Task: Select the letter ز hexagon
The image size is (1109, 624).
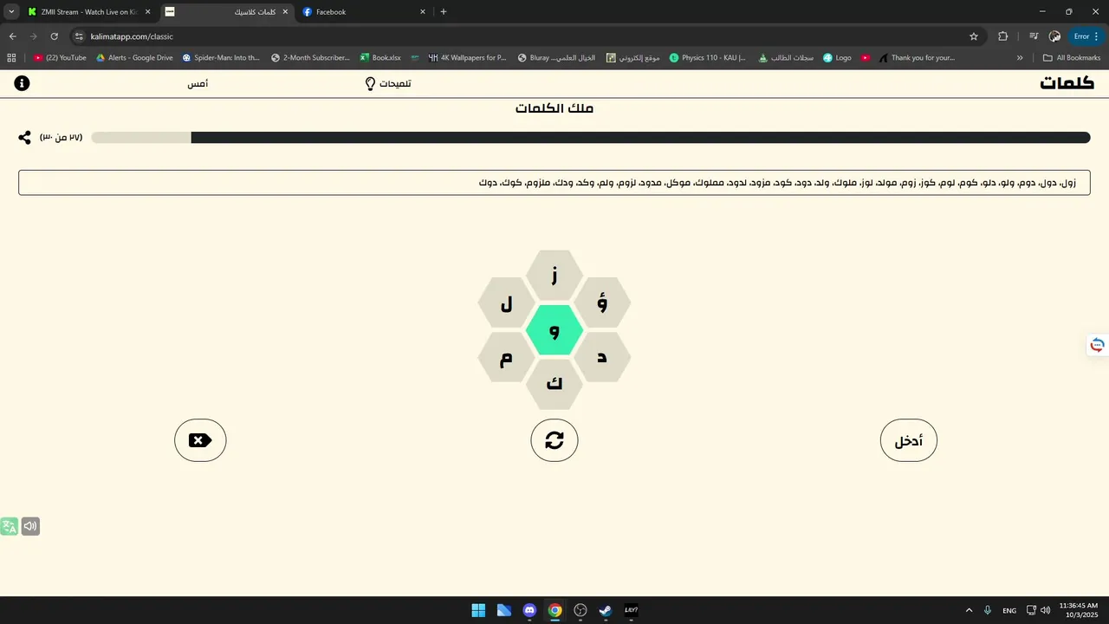Action: pos(554,276)
